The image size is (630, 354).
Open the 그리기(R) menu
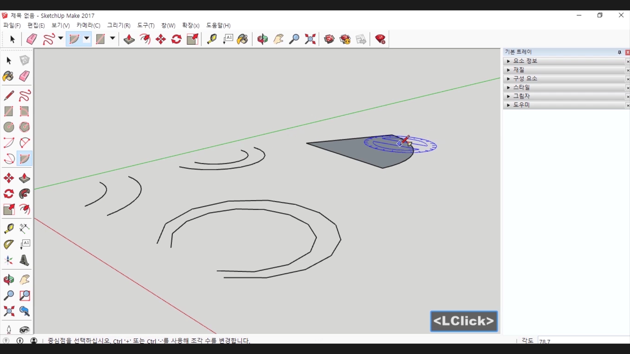point(118,25)
